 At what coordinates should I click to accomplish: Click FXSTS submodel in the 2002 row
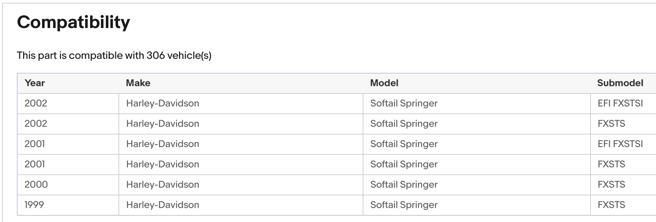point(611,124)
